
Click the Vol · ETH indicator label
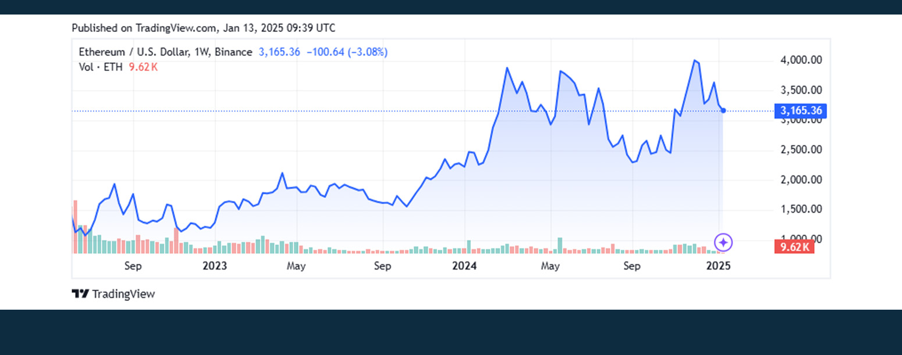pyautogui.click(x=101, y=67)
